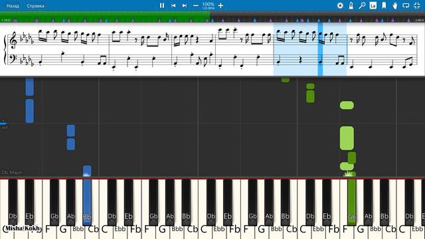
Task: Decrease playback speed with the minus button
Action: pos(196,5)
